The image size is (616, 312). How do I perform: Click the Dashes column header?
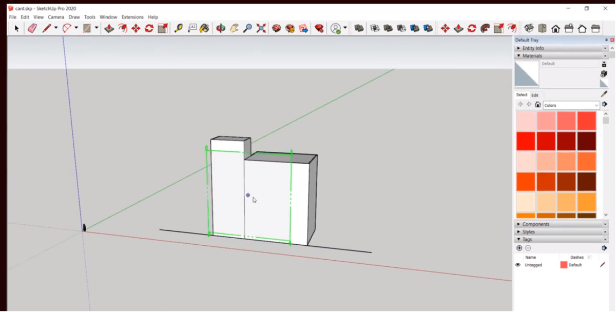pyautogui.click(x=577, y=257)
